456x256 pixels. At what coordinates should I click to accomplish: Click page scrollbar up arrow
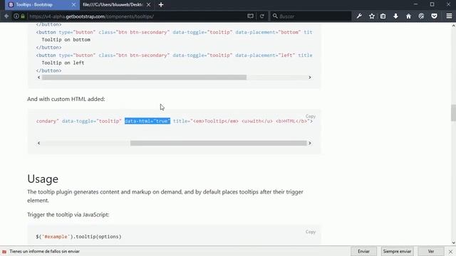[x=453, y=26]
